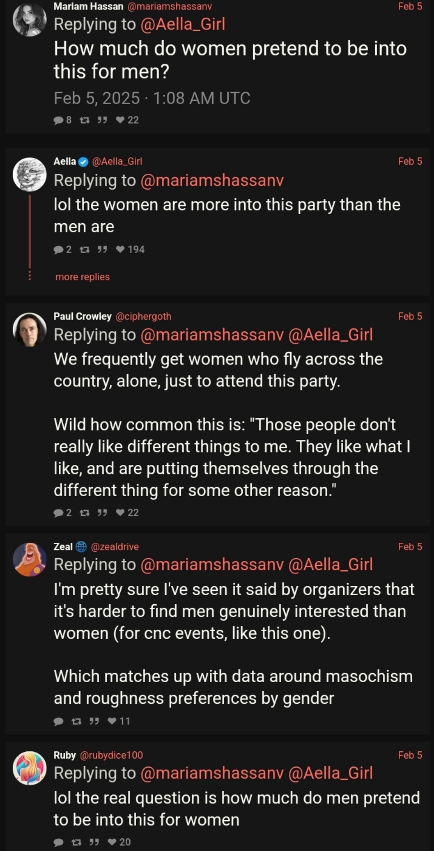
Task: Click quote icon on Ruby's reply
Action: coord(94,842)
